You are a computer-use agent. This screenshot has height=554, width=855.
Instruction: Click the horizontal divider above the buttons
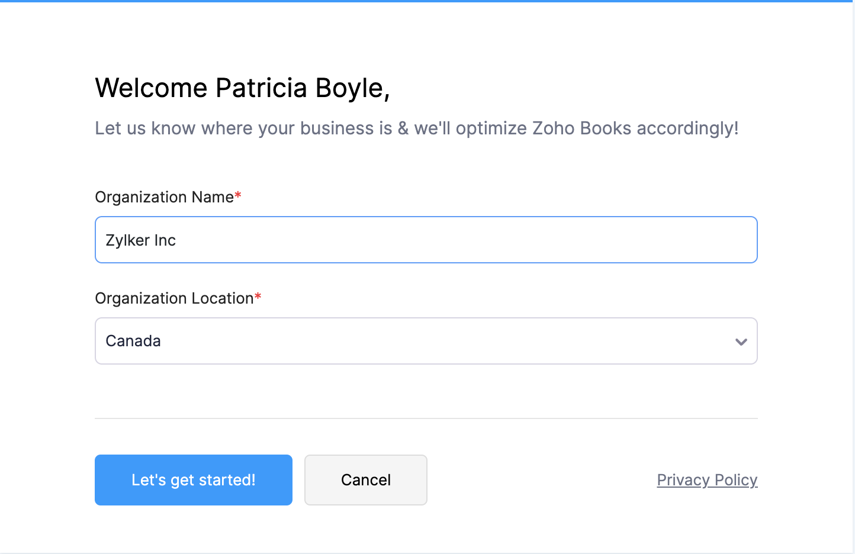point(426,418)
